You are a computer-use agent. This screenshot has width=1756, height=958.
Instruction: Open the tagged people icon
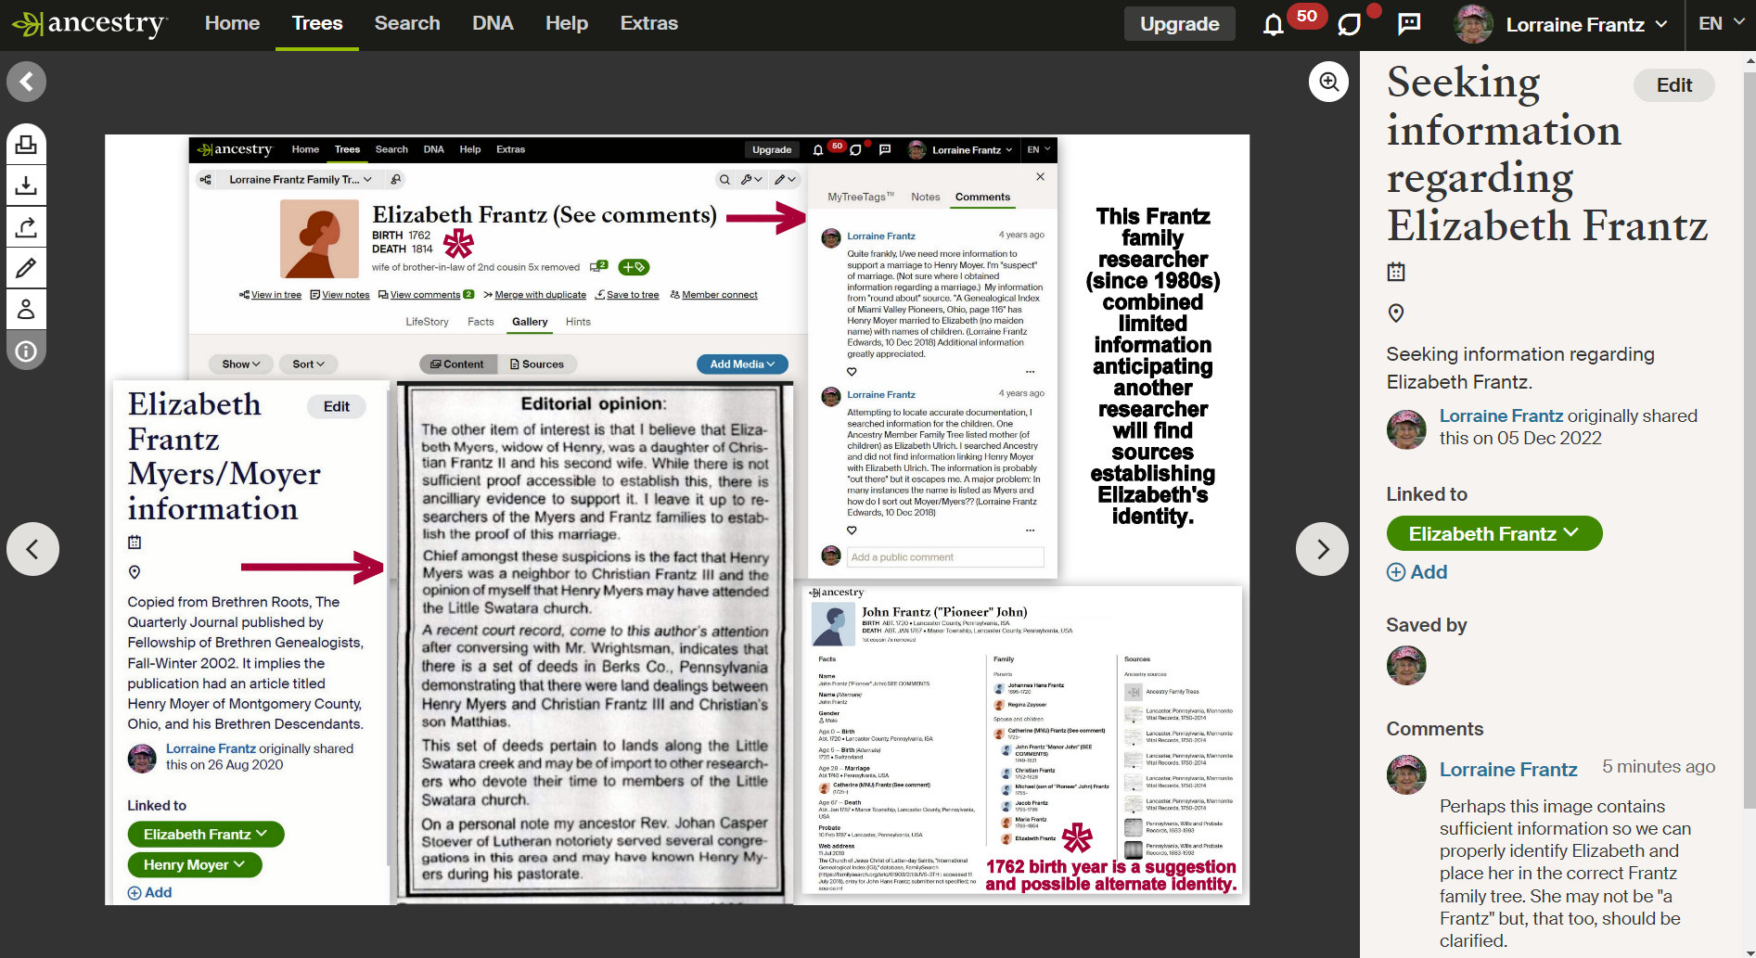point(26,309)
